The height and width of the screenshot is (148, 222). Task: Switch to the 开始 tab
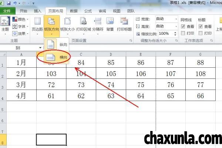tap(23, 11)
